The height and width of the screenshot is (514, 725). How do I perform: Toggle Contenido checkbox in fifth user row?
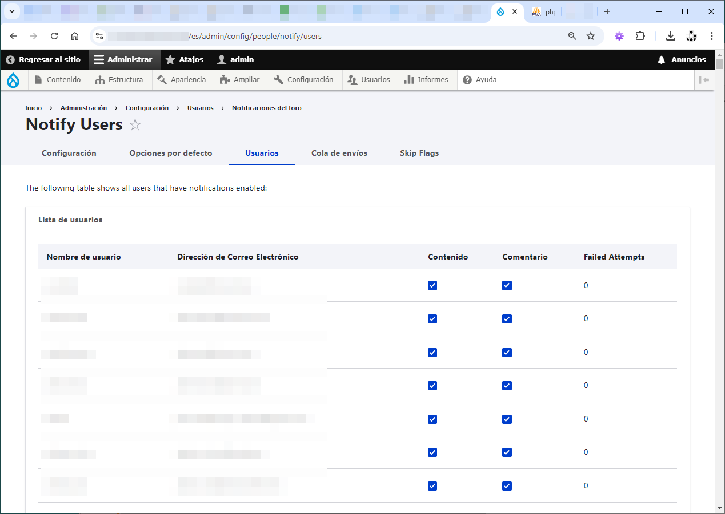coord(432,419)
